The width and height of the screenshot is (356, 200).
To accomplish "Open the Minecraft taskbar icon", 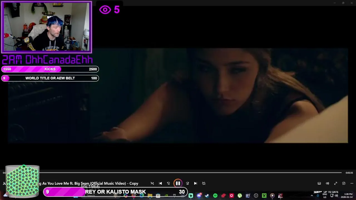I will click(x=264, y=196).
